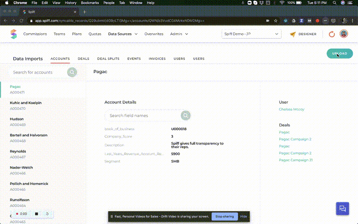
Task: Bookmark this page with star icon
Action: coord(276,21)
